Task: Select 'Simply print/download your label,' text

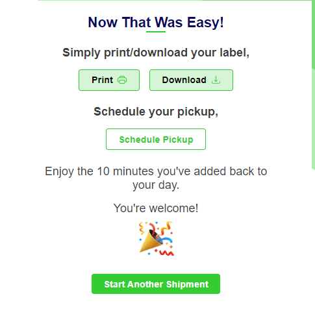Action: pos(156,53)
